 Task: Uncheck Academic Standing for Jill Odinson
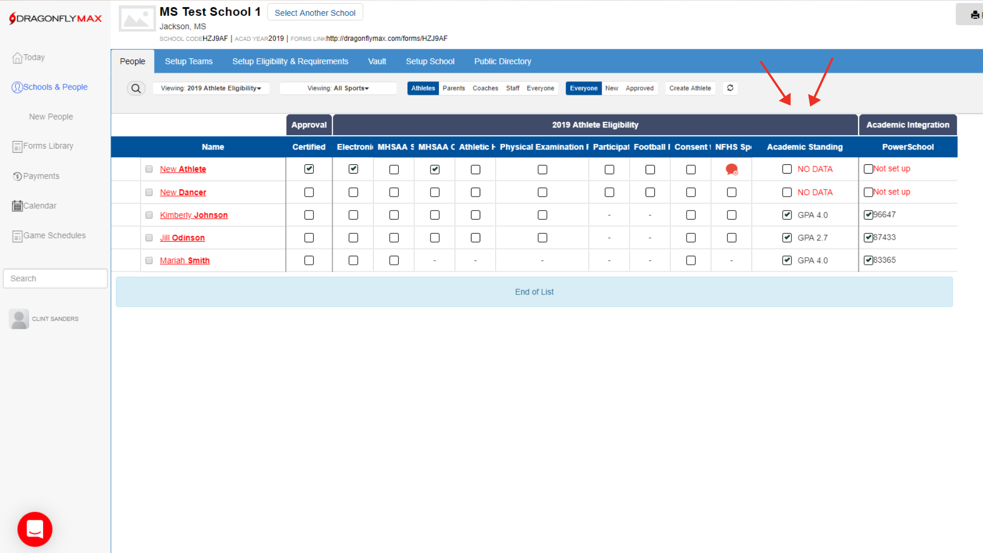pos(787,238)
